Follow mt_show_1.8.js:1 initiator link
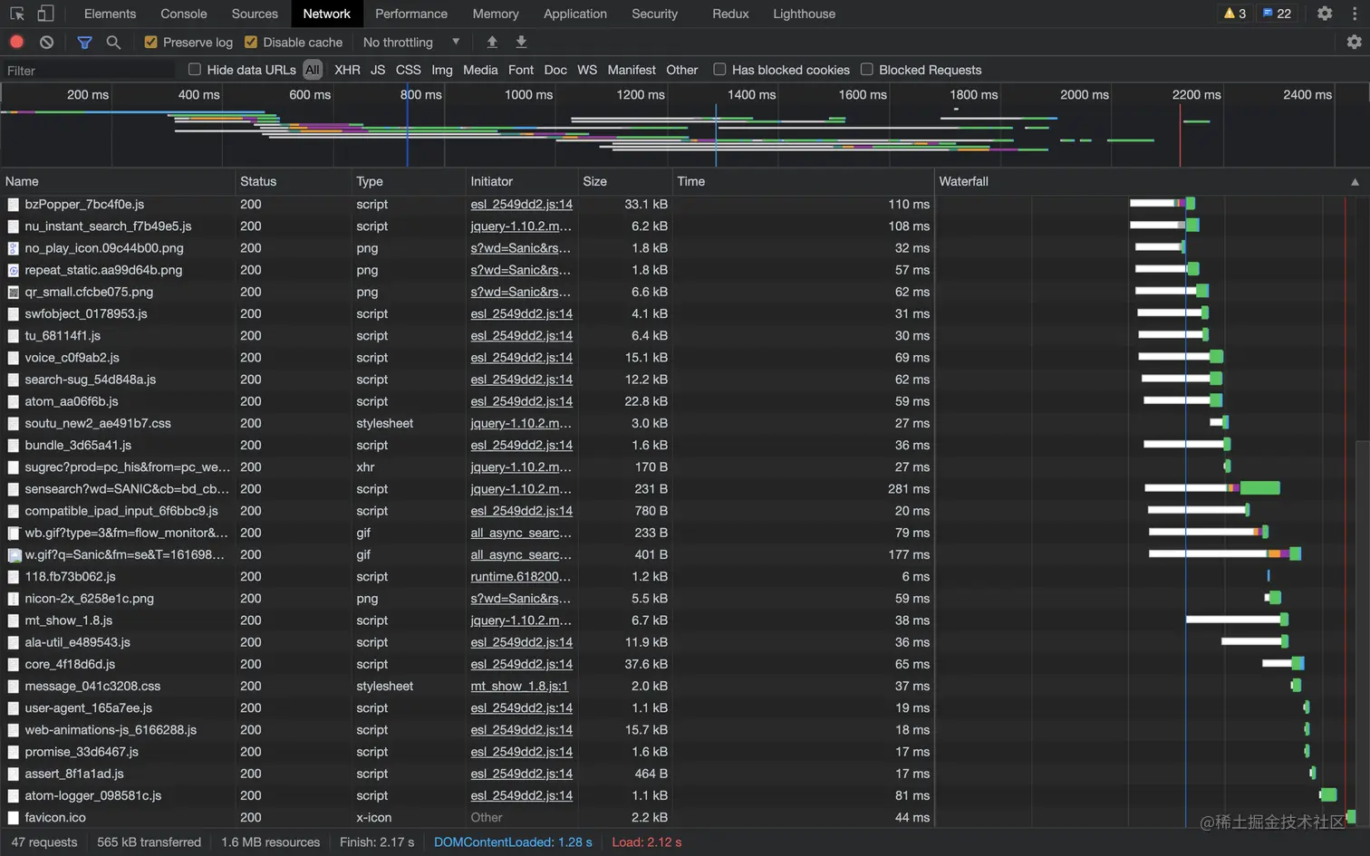The image size is (1370, 856). tap(519, 687)
